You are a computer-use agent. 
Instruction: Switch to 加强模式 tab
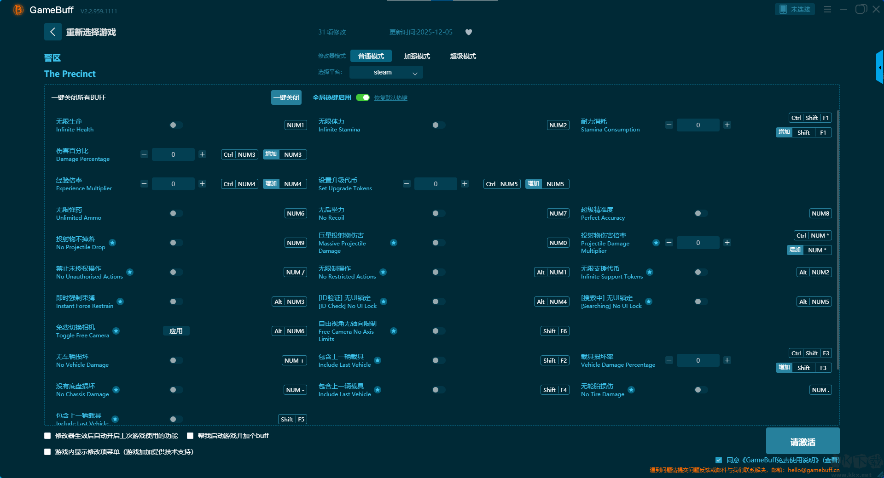coord(417,56)
